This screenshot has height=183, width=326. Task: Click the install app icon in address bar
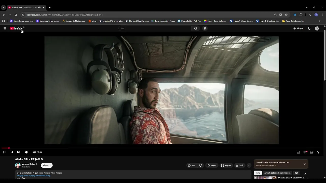point(281,15)
